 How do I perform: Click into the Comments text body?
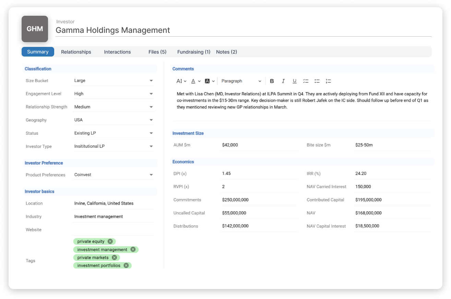302,100
